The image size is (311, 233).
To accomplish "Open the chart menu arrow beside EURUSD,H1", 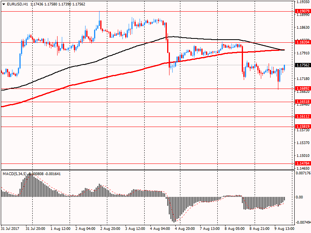I will coord(3,4).
